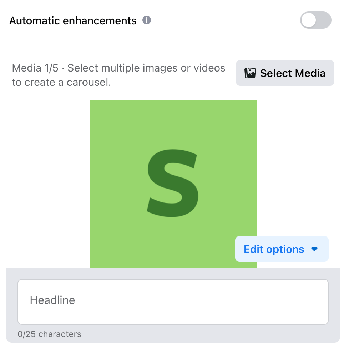Click the Headline placeholder text

coord(52,300)
